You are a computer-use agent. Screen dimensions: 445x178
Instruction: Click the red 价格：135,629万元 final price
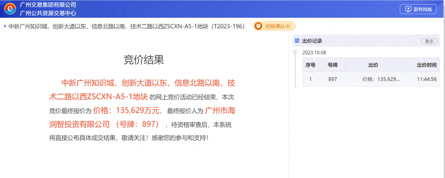[x=127, y=110]
